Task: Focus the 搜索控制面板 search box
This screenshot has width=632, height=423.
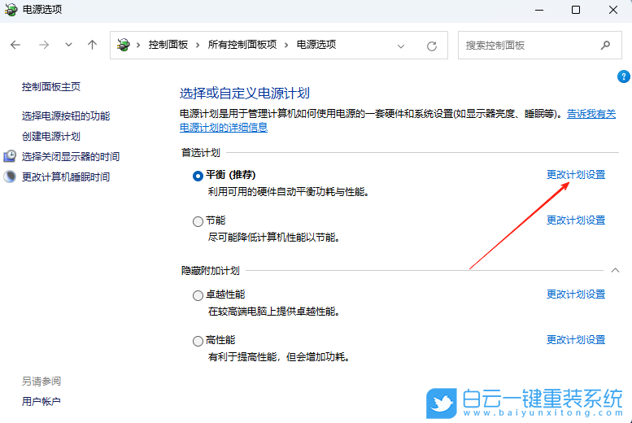Action: coord(540,46)
